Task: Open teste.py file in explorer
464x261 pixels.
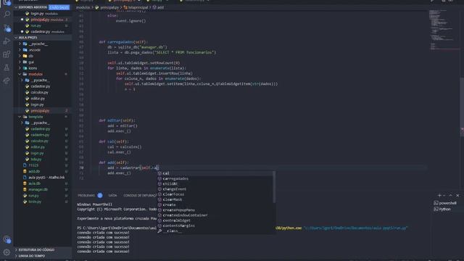Action: [35, 202]
